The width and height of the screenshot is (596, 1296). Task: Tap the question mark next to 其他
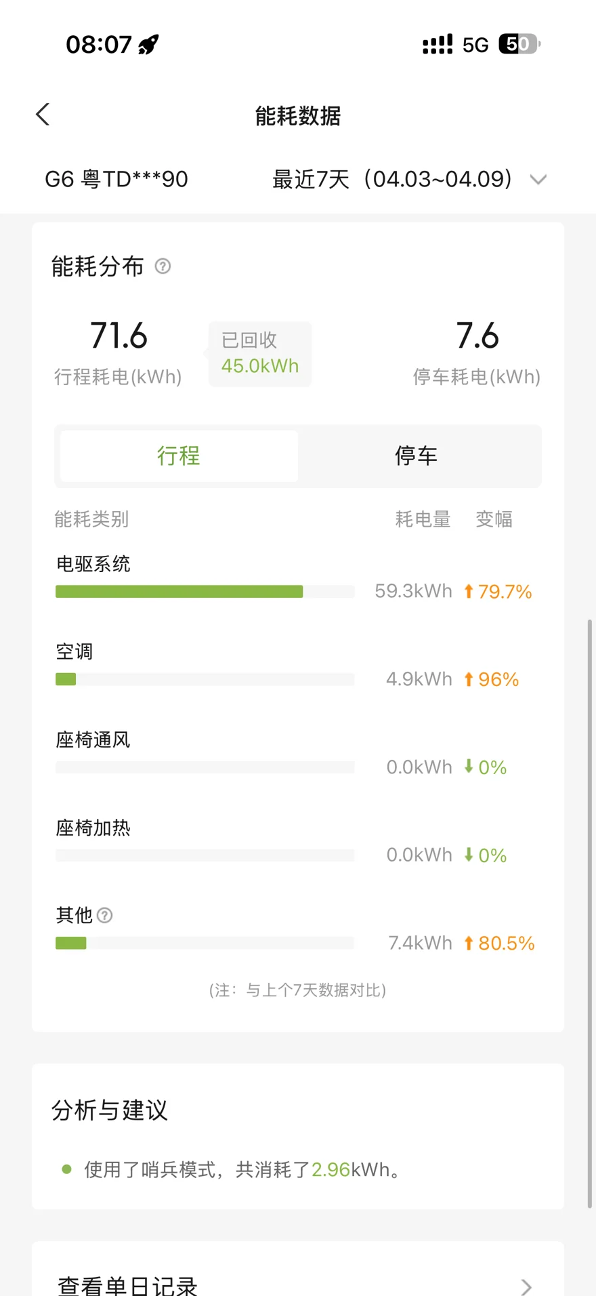click(x=105, y=916)
